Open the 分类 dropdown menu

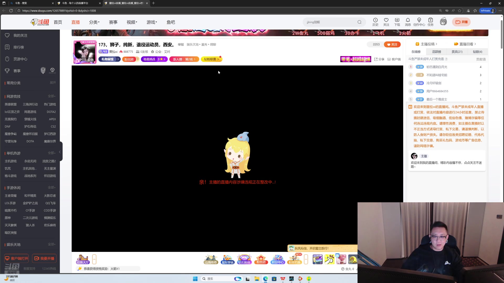coord(94,22)
